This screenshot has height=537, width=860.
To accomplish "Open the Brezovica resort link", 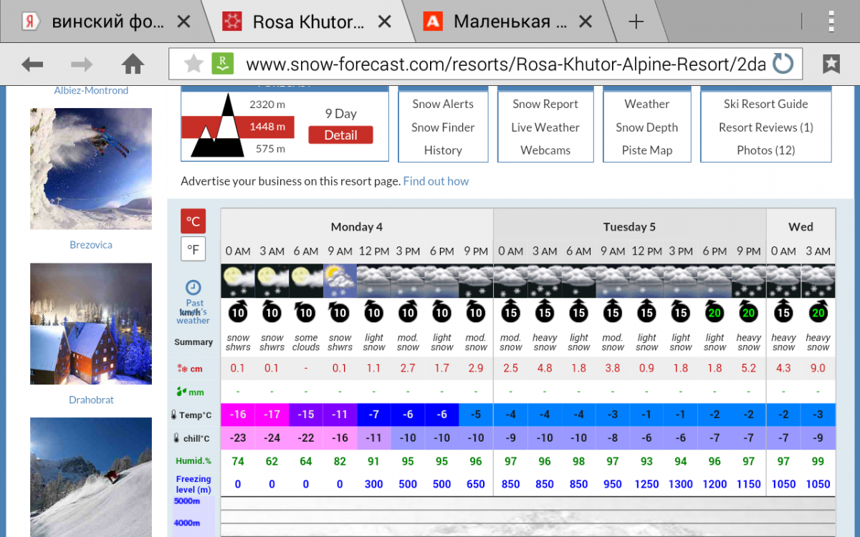I will (x=91, y=245).
